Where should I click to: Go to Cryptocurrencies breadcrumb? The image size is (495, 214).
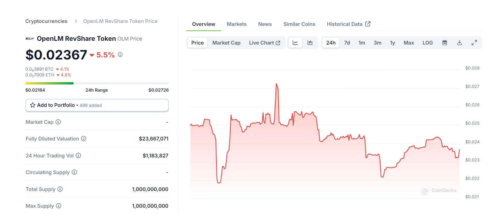pyautogui.click(x=46, y=21)
